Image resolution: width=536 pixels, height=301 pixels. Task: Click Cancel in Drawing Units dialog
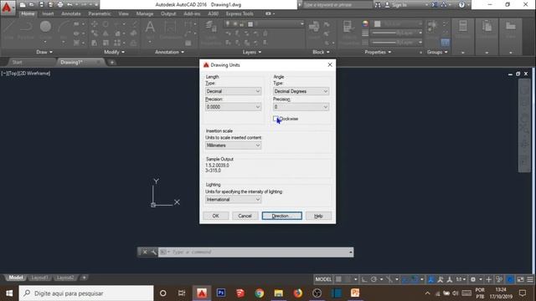click(245, 216)
